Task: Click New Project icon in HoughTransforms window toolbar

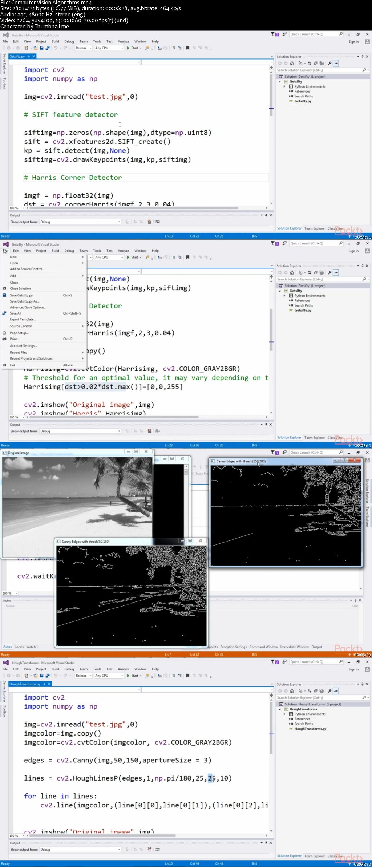Action: (x=27, y=676)
